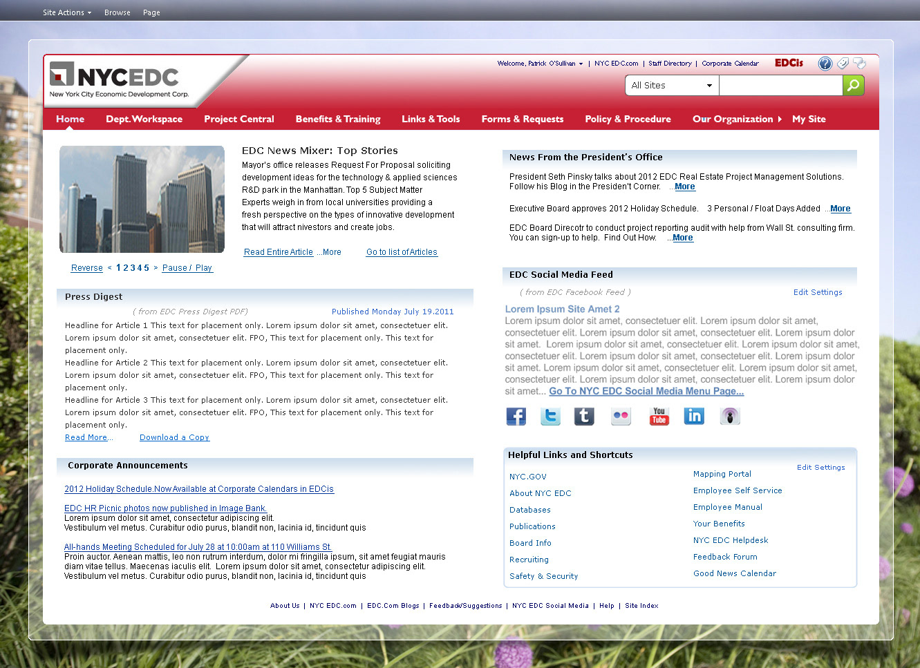Click the Page ribbon tab
Image resolution: width=920 pixels, height=668 pixels.
click(x=151, y=12)
